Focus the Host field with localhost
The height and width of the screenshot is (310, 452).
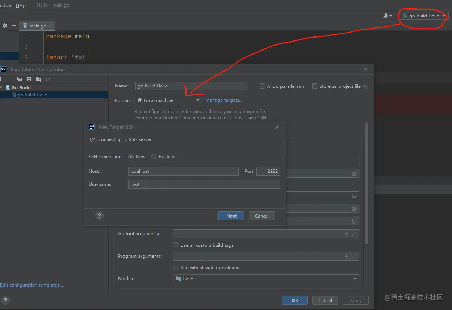183,171
